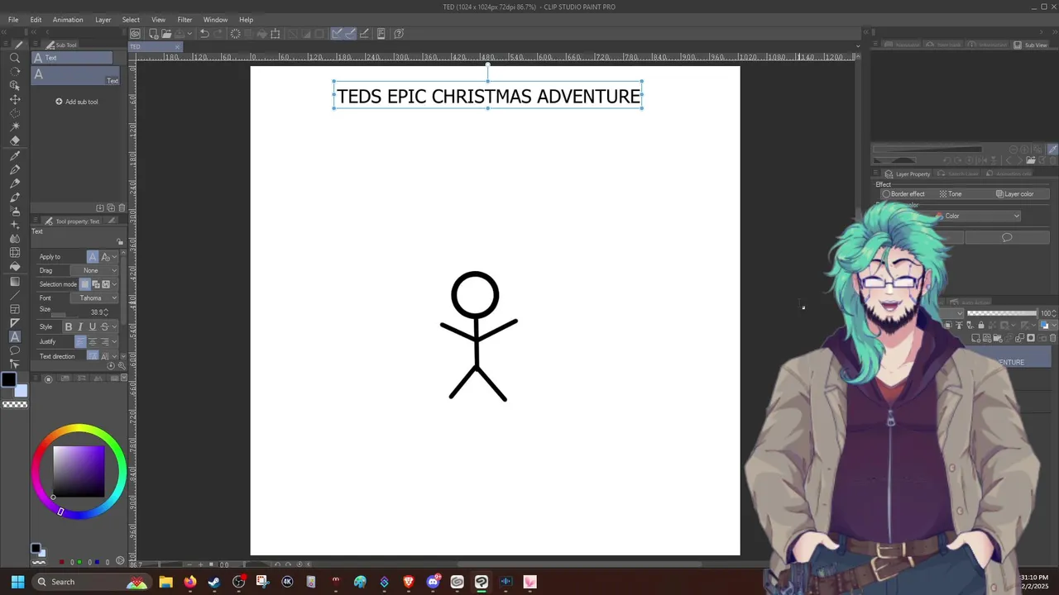Viewport: 1059px width, 595px height.
Task: Expand the Apply to options arrow
Action: [x=115, y=257]
